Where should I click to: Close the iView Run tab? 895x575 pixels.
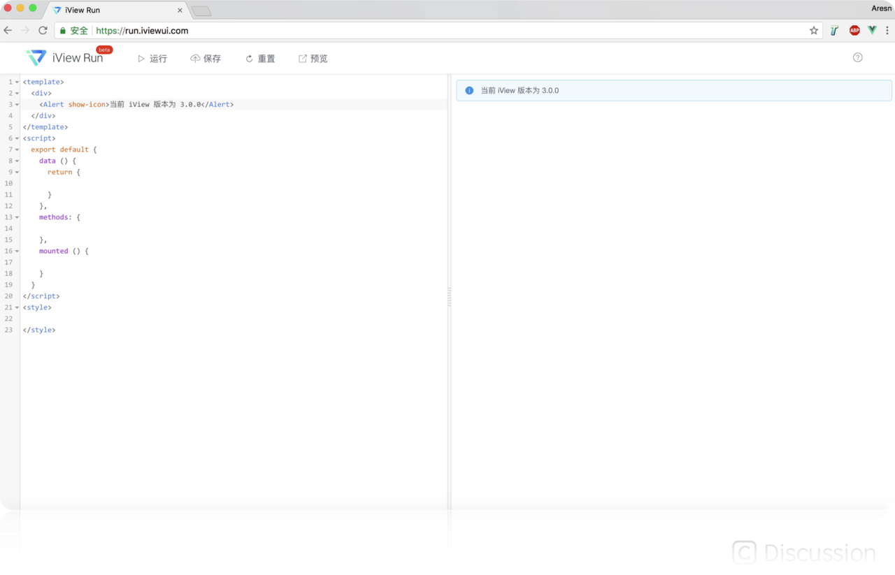[x=180, y=10]
